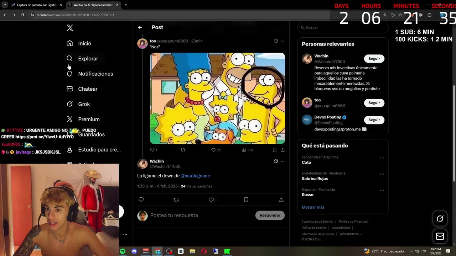Open the Simpsons family image
The image size is (456, 256).
[217, 98]
